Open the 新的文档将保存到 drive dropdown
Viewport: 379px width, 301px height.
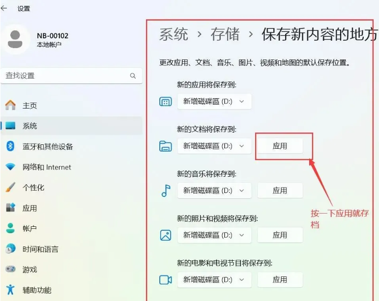click(x=214, y=146)
